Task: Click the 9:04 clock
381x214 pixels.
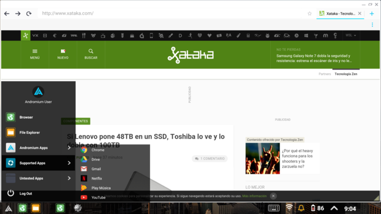Action: pos(350,208)
